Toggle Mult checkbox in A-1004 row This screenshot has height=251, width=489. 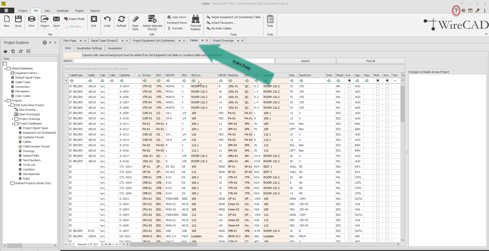378,86
